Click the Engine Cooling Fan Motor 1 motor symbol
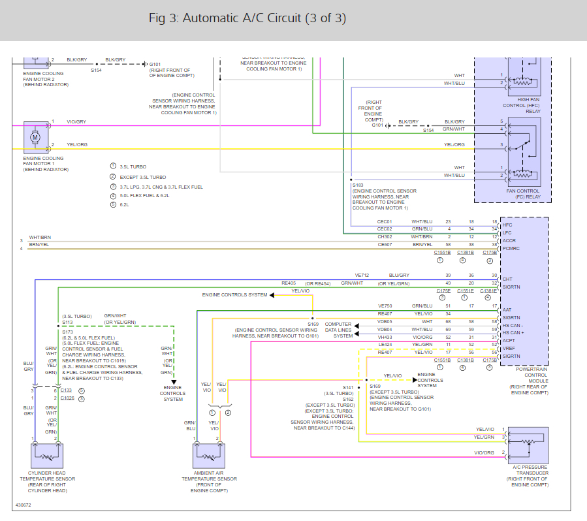 point(37,137)
